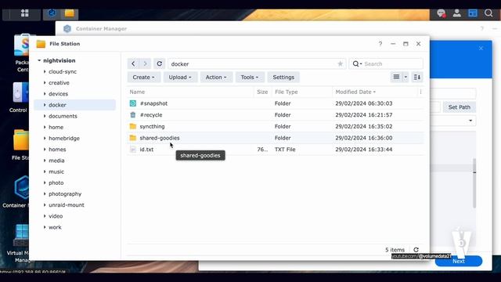Collapse the nightvision tree root

39,60
